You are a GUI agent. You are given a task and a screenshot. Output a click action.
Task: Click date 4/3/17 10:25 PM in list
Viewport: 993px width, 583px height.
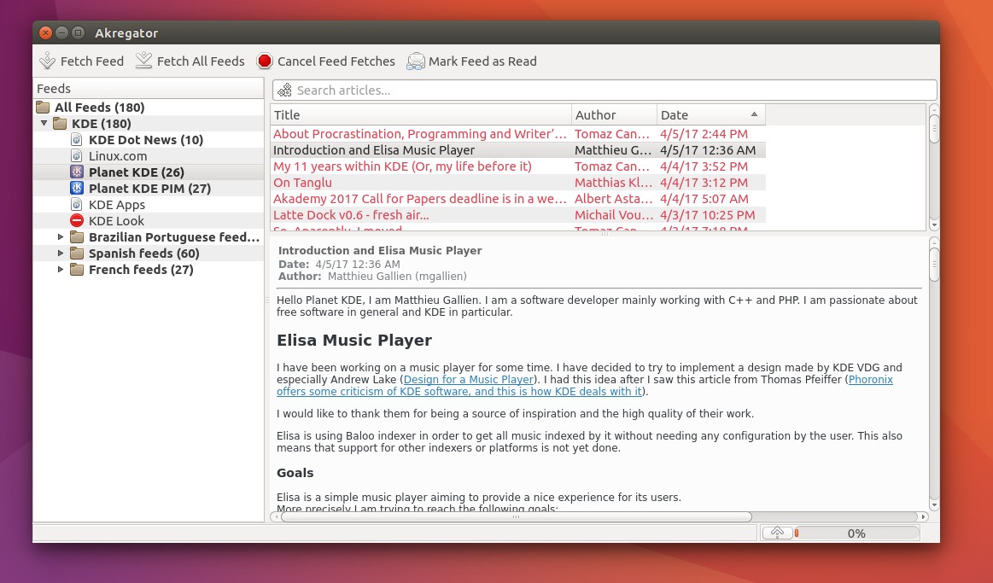pyautogui.click(x=707, y=214)
